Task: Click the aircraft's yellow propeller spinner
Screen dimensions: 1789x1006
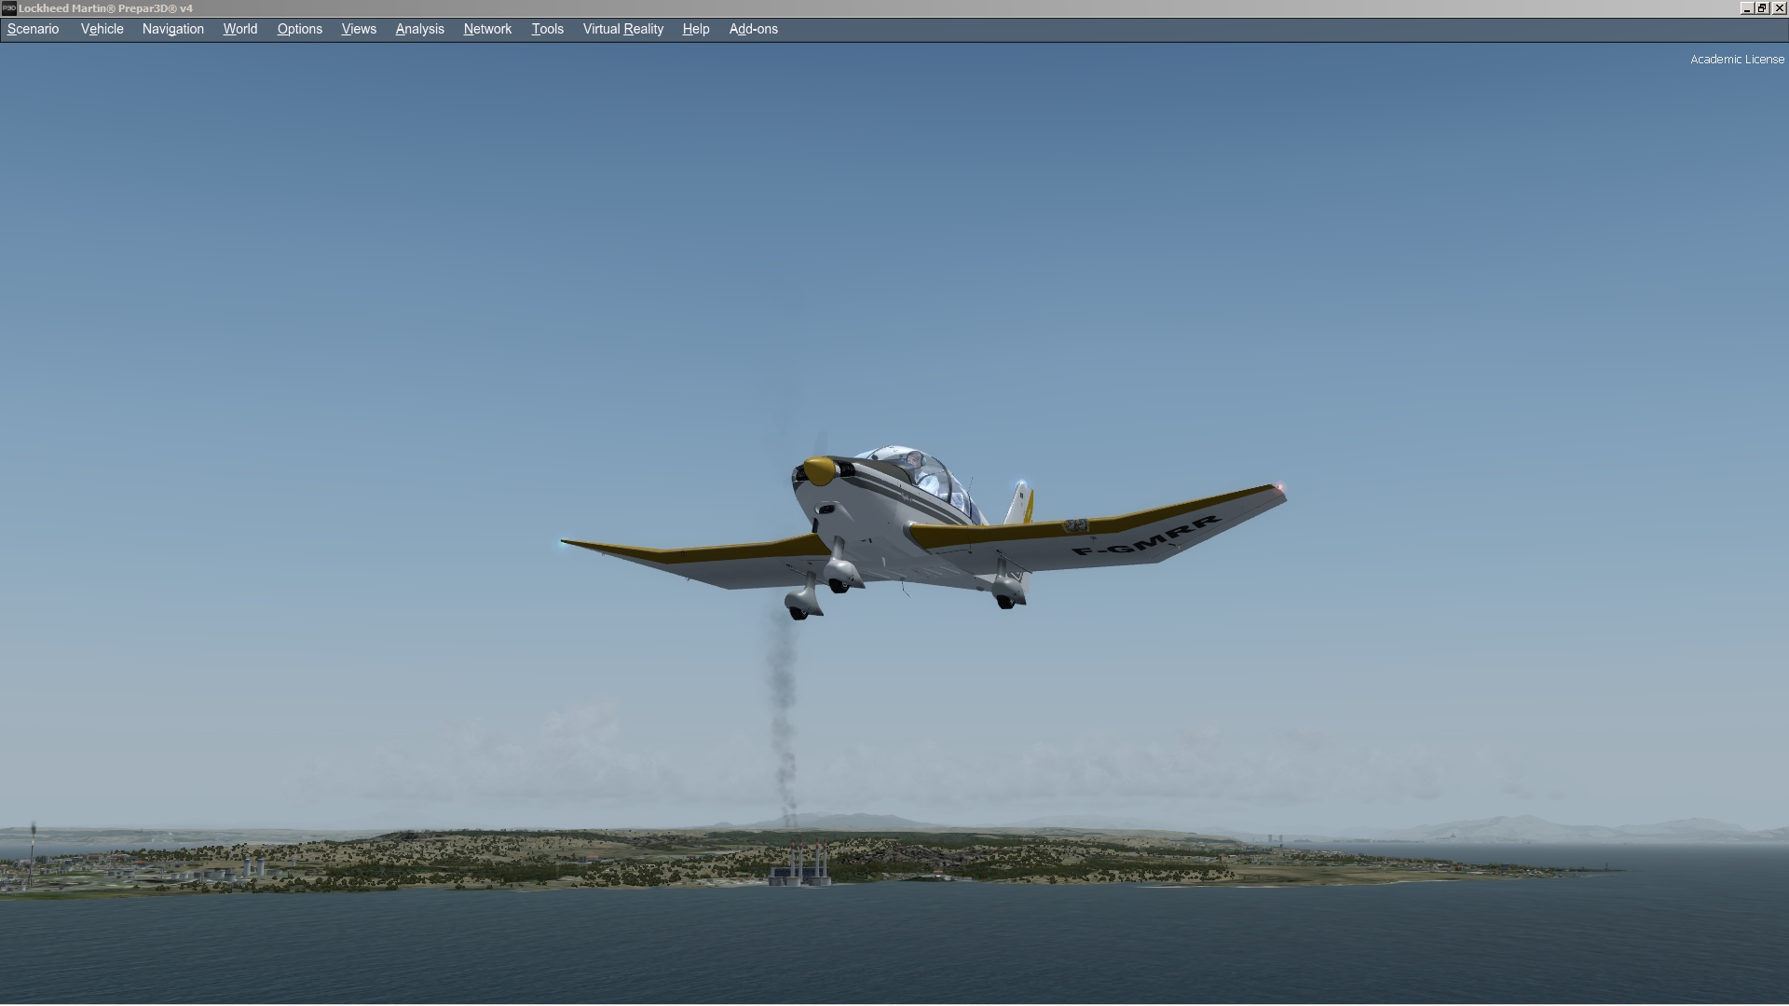Action: (818, 470)
